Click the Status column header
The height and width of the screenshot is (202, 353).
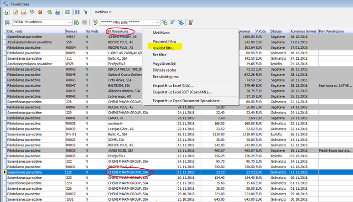point(277,31)
